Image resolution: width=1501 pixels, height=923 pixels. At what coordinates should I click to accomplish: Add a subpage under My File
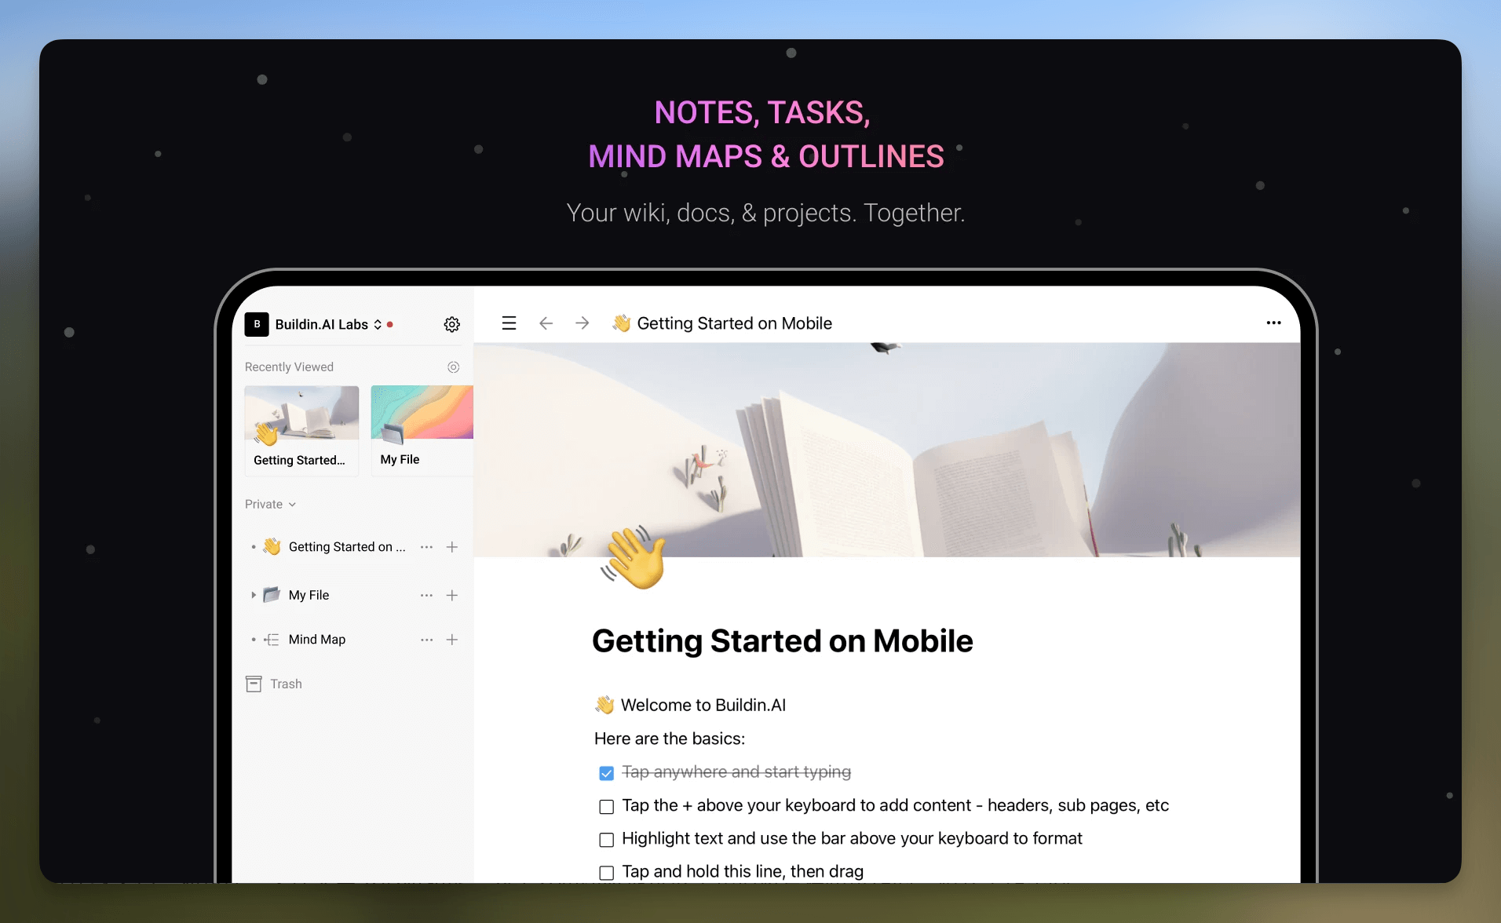tap(452, 596)
